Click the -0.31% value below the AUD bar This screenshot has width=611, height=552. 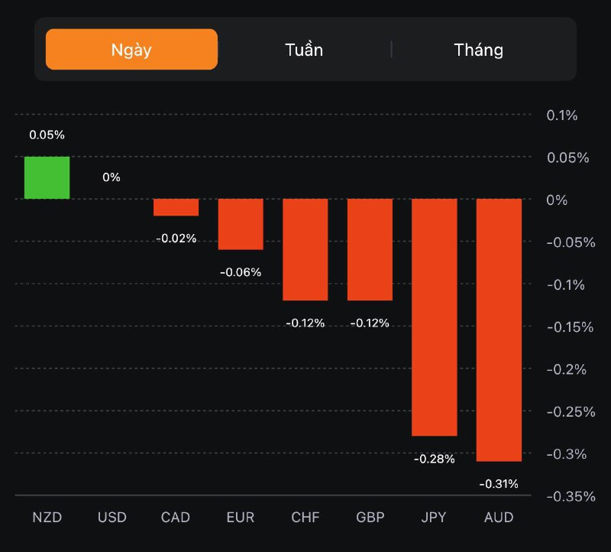tap(499, 484)
